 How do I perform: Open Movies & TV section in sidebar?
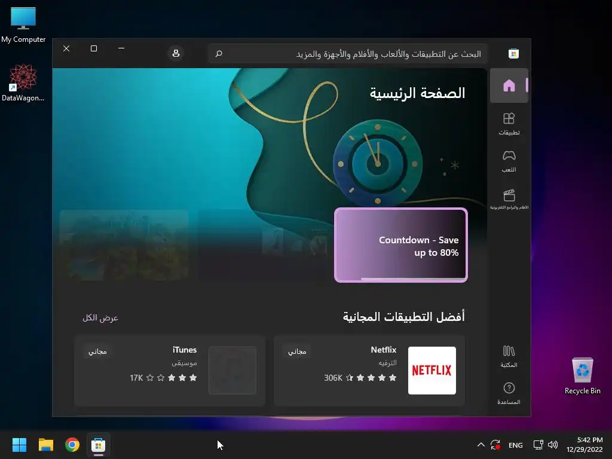(509, 199)
